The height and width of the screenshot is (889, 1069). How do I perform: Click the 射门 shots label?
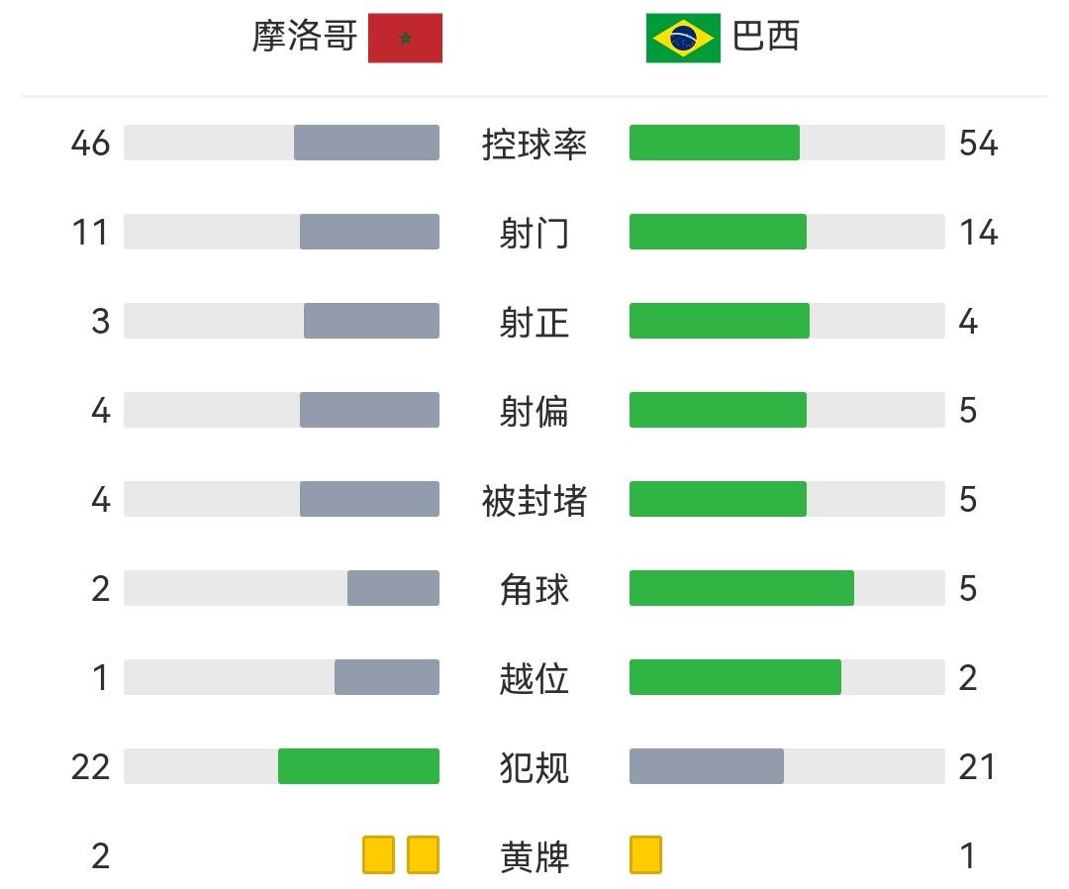pyautogui.click(x=534, y=234)
